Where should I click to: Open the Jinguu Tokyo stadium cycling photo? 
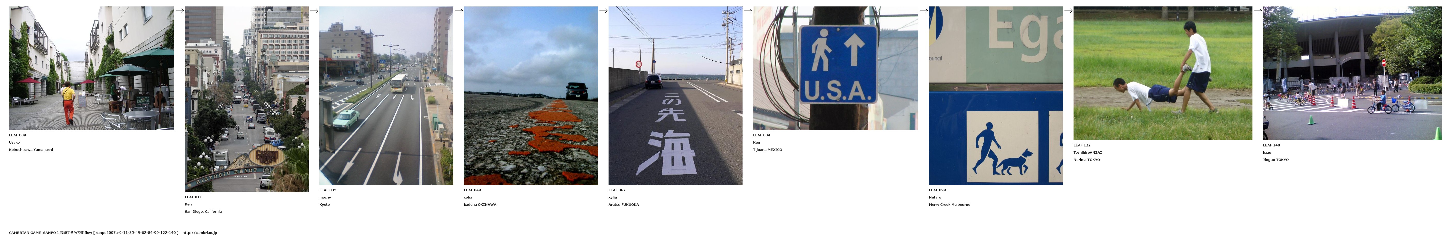(1352, 73)
